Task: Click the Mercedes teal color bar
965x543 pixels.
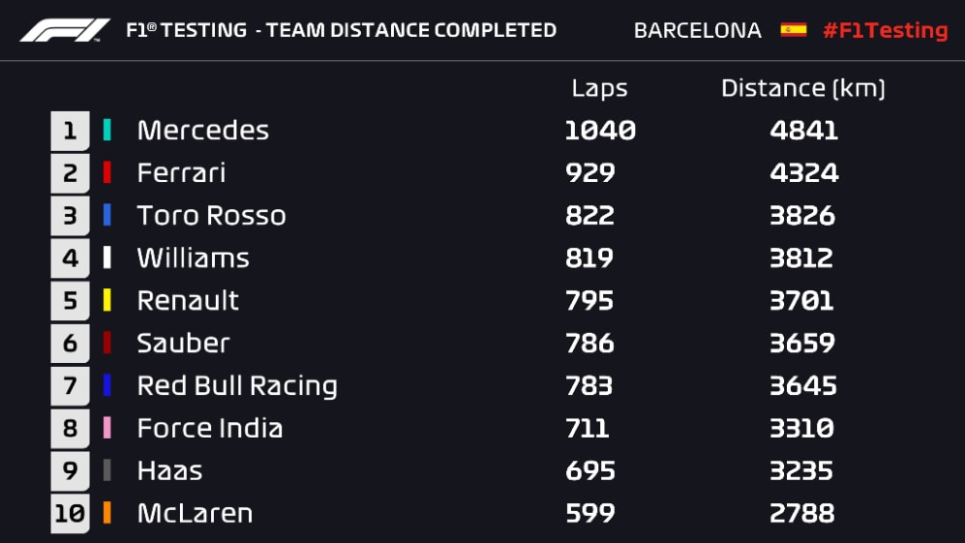Action: (x=106, y=130)
